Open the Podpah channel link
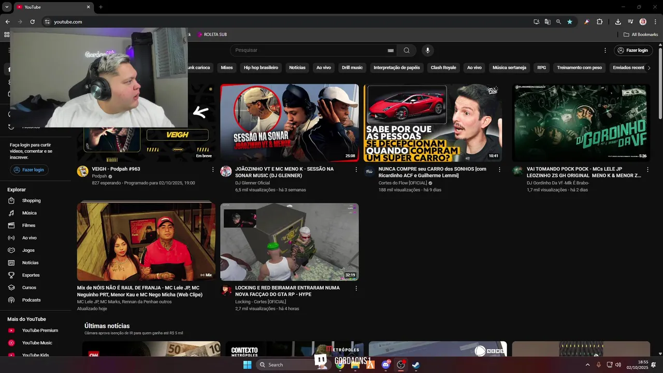The image size is (663, 373). (x=99, y=176)
